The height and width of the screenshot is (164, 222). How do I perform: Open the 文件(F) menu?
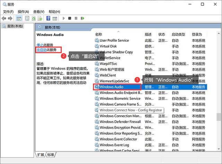(x=8, y=11)
